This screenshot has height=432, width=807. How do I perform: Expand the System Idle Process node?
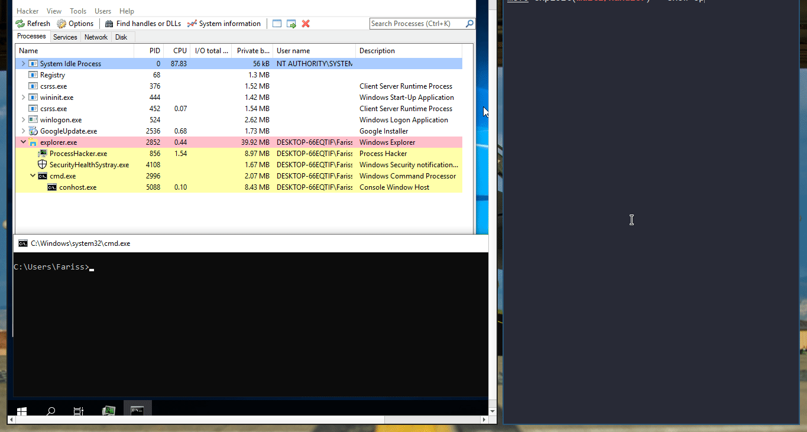(23, 64)
